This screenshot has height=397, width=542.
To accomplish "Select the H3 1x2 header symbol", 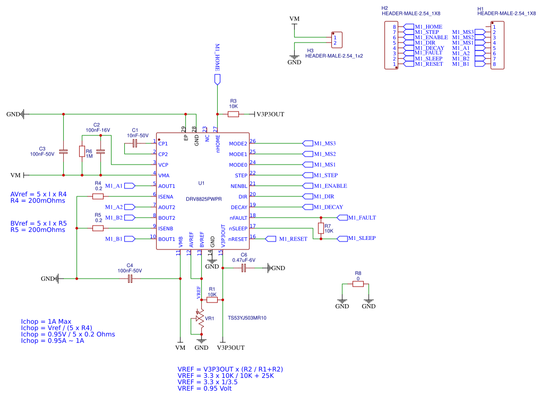I will pyautogui.click(x=337, y=40).
